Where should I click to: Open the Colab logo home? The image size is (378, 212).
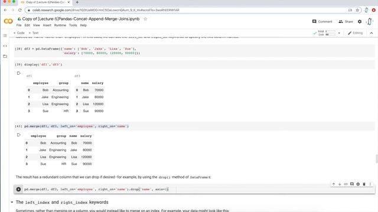pos(8,21)
